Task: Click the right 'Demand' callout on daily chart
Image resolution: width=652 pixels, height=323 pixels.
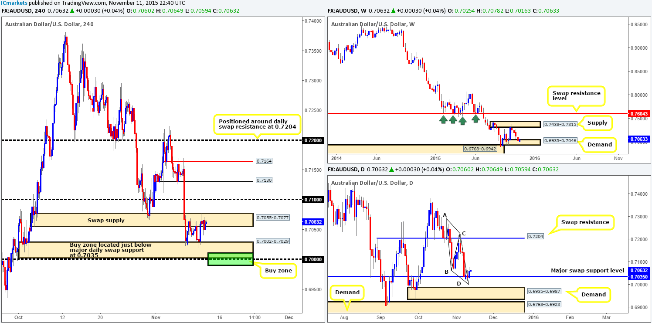Action: point(593,294)
